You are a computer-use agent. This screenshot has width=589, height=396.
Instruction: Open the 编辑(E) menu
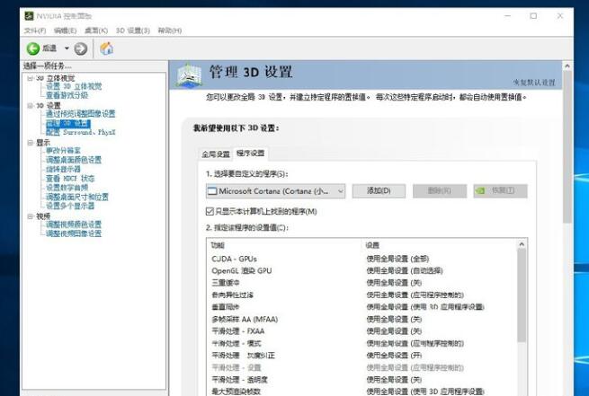click(66, 31)
